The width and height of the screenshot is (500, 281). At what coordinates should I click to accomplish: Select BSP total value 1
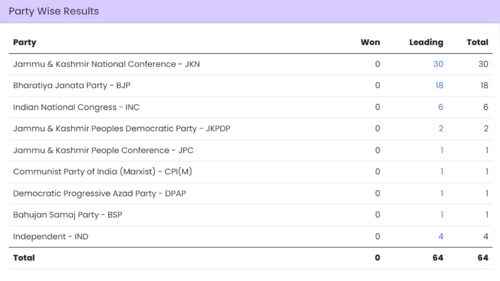[487, 215]
